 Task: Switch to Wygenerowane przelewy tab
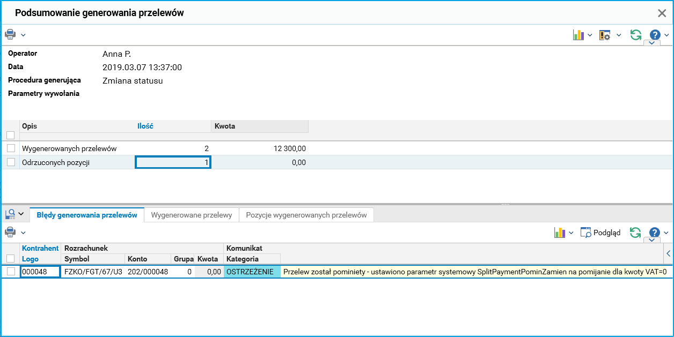click(x=192, y=215)
